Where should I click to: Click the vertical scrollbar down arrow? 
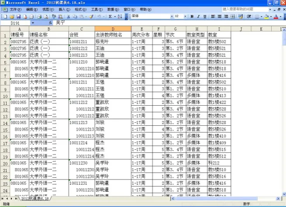(x=284, y=194)
